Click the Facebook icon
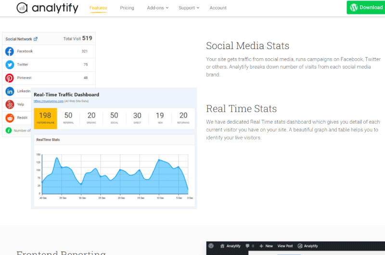This screenshot has height=255, width=385. point(10,51)
